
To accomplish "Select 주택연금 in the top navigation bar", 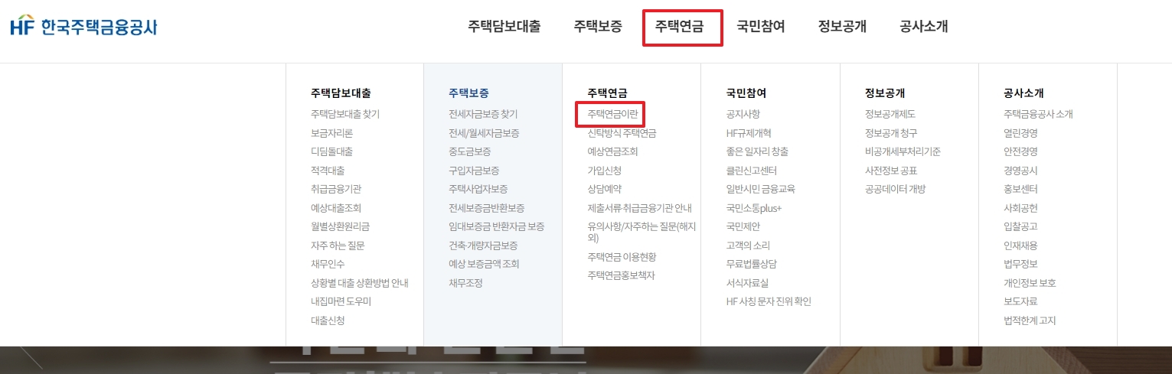I will [x=678, y=26].
